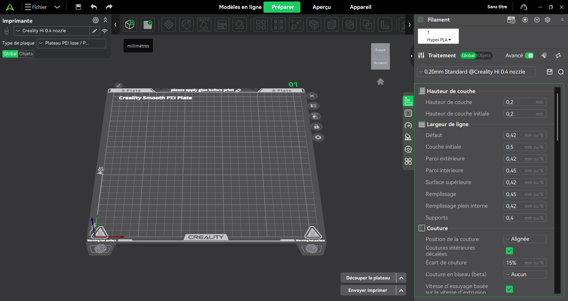Image resolution: width=568 pixels, height=301 pixels.
Task: Uncheck Coutures intérieures décalées checkbox
Action: click(x=509, y=251)
